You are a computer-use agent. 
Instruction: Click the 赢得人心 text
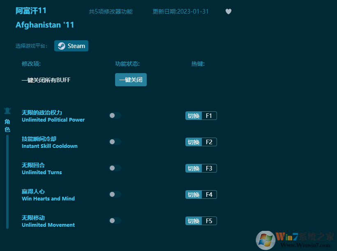(x=33, y=191)
